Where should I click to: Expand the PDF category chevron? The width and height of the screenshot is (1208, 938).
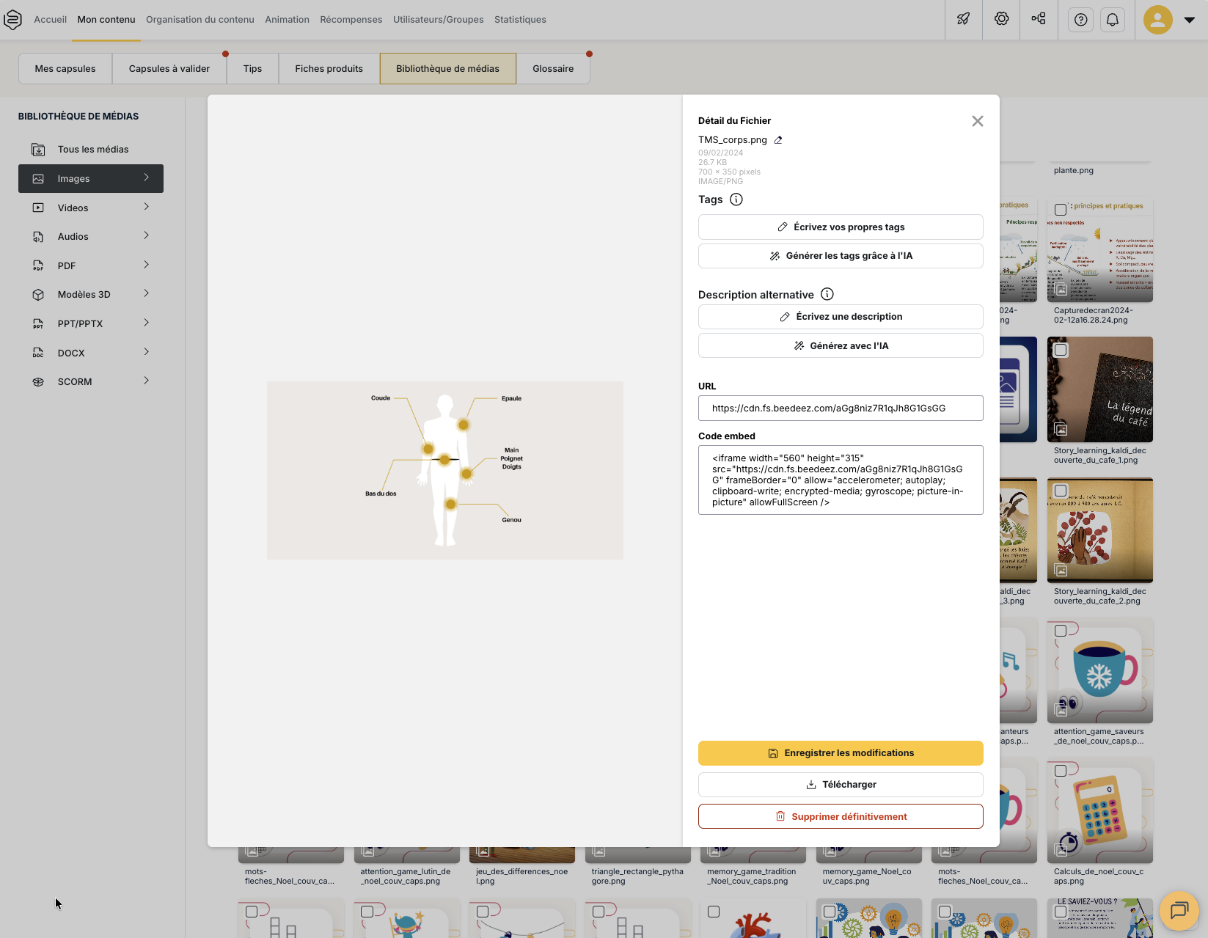point(147,265)
